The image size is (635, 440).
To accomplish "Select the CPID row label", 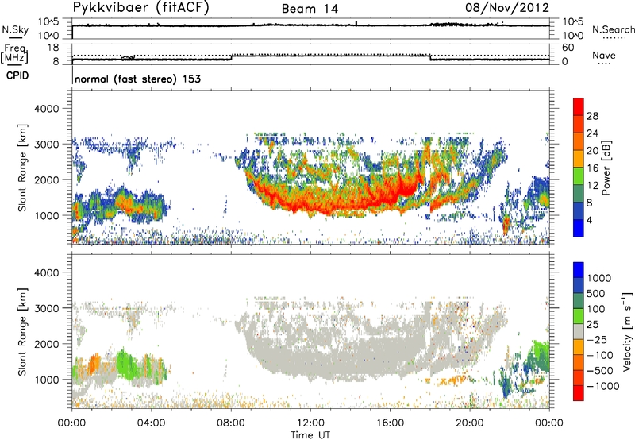I will pyautogui.click(x=17, y=75).
